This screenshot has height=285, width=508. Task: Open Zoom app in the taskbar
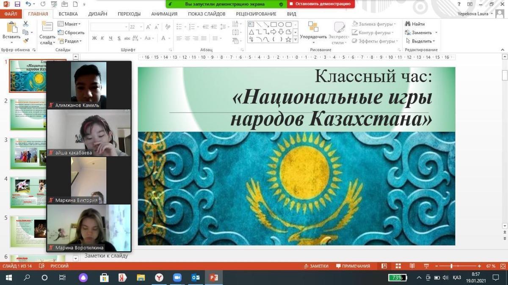(177, 278)
